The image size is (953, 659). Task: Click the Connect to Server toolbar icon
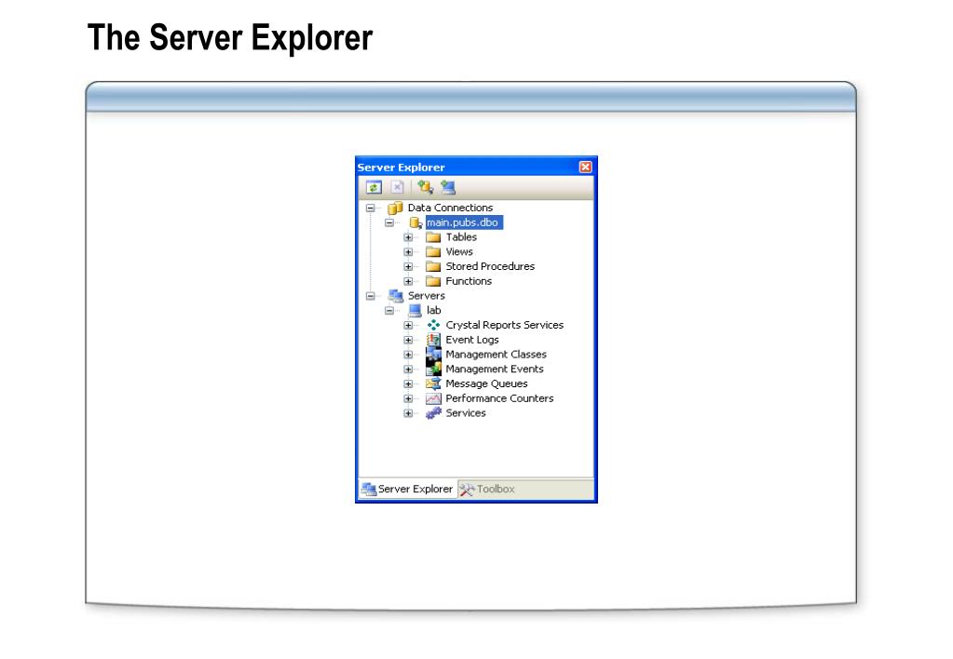click(x=448, y=188)
